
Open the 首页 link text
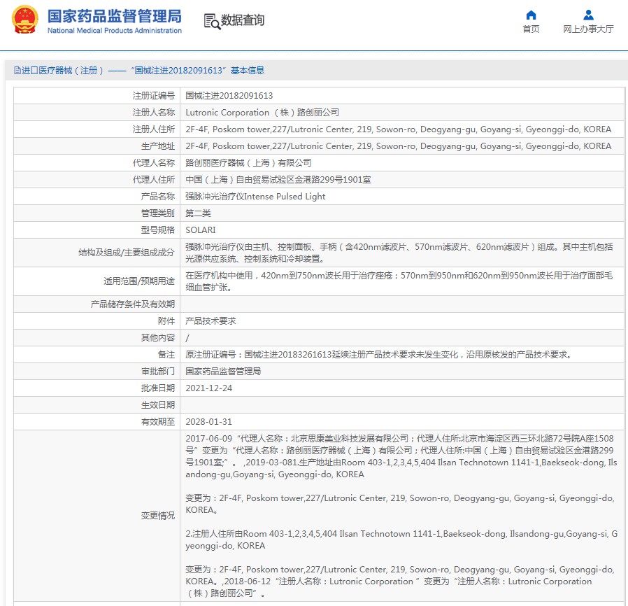click(x=531, y=29)
